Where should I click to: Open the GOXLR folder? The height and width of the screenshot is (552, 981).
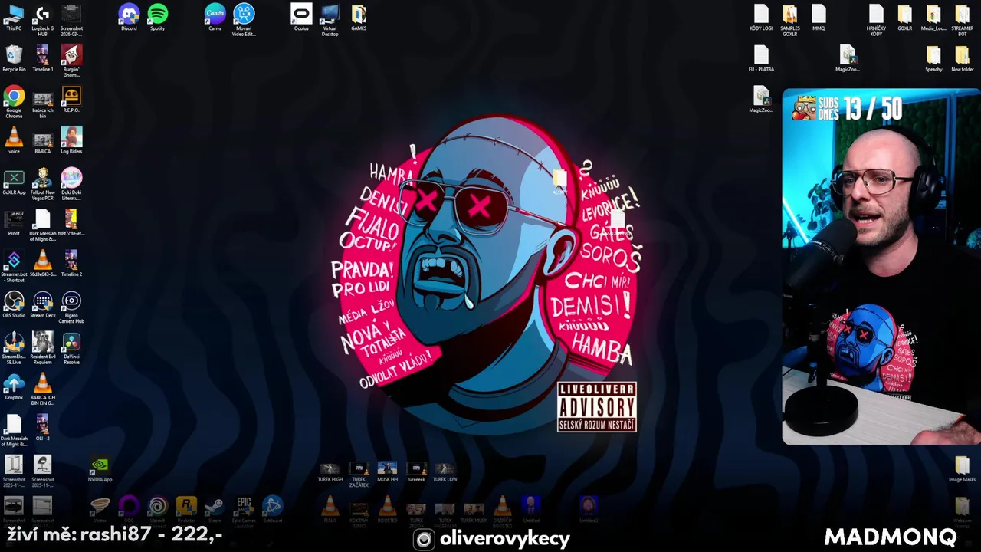tap(905, 17)
